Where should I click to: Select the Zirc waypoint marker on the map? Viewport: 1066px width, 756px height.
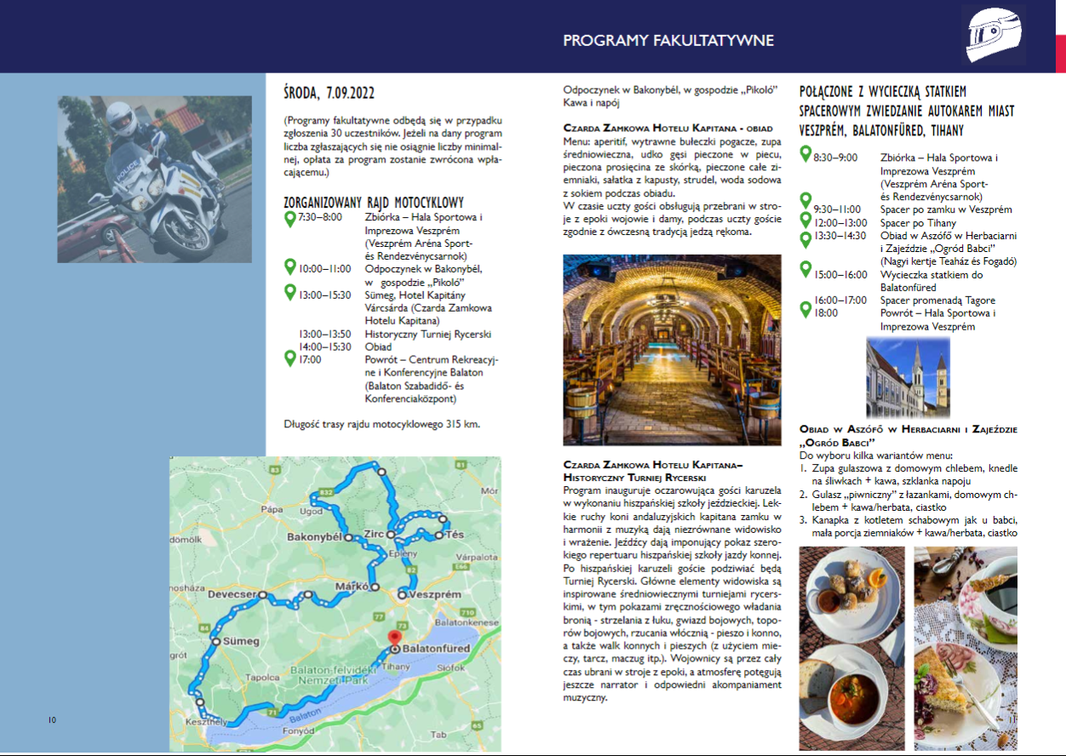click(390, 535)
